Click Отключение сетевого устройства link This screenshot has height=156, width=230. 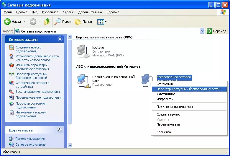tap(32, 84)
